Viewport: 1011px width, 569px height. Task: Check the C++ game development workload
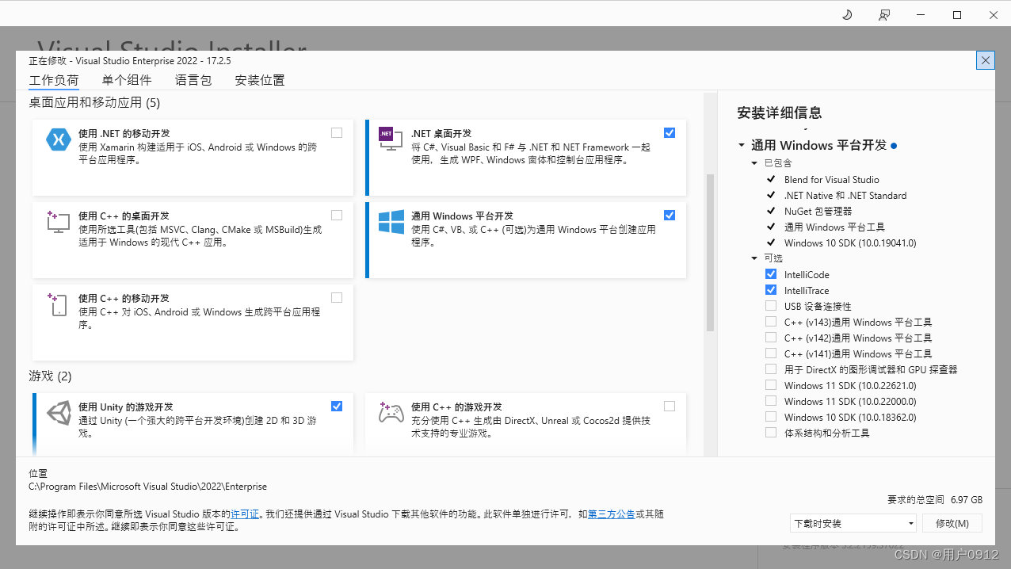pos(670,407)
